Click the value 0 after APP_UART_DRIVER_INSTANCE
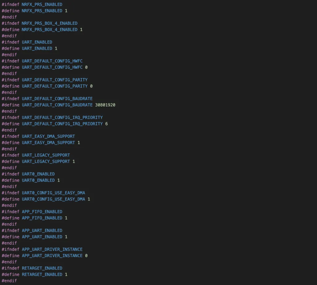The width and height of the screenshot is (317, 285). 86,256
